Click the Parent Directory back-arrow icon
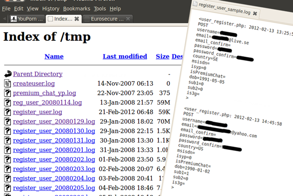This screenshot has height=196, width=293. (7, 74)
